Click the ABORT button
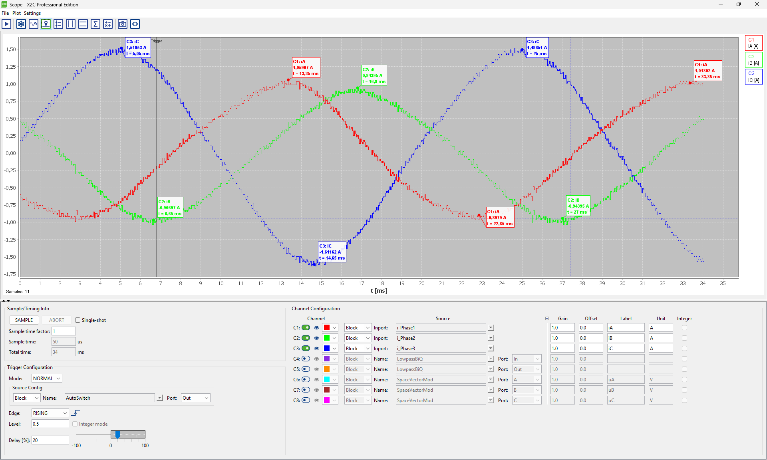The height and width of the screenshot is (460, 767). pyautogui.click(x=57, y=320)
